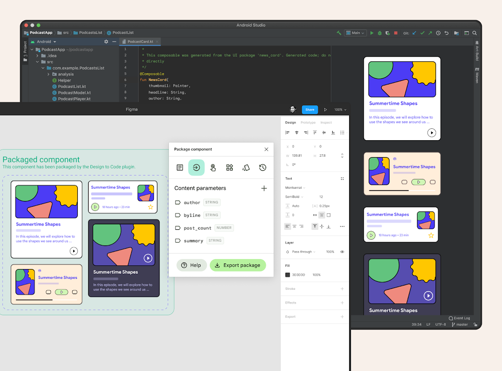Open text styles four-dot icon

(342, 178)
